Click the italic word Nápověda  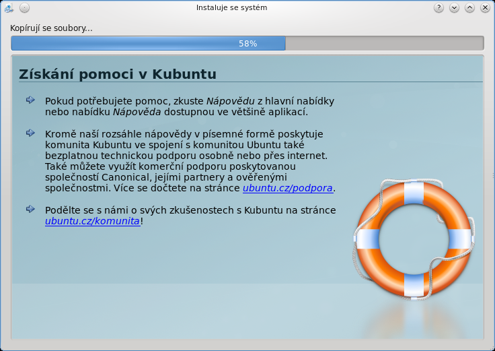137,112
